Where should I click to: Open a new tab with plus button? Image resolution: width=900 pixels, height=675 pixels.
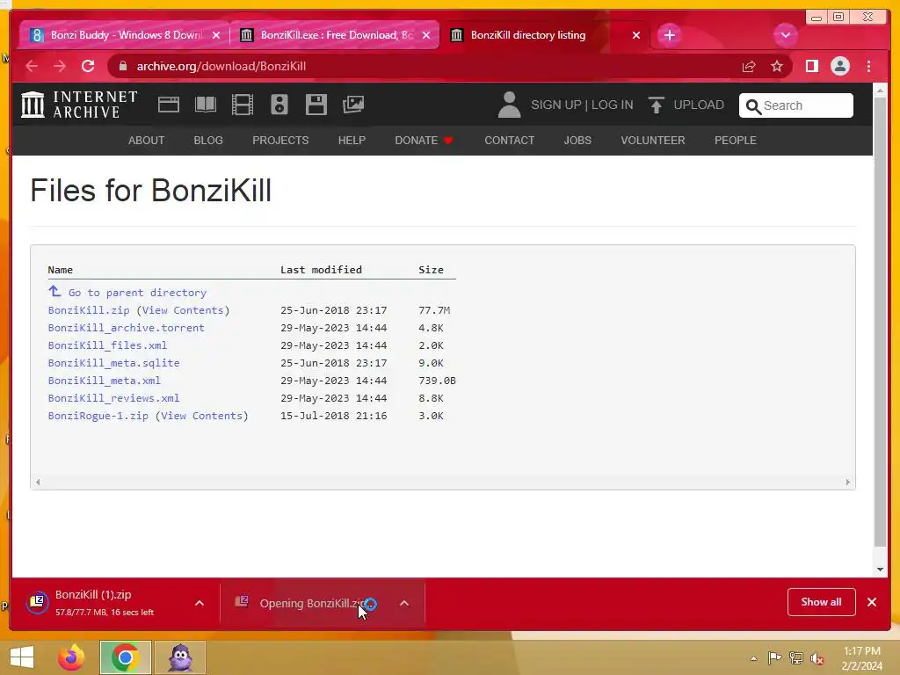669,35
